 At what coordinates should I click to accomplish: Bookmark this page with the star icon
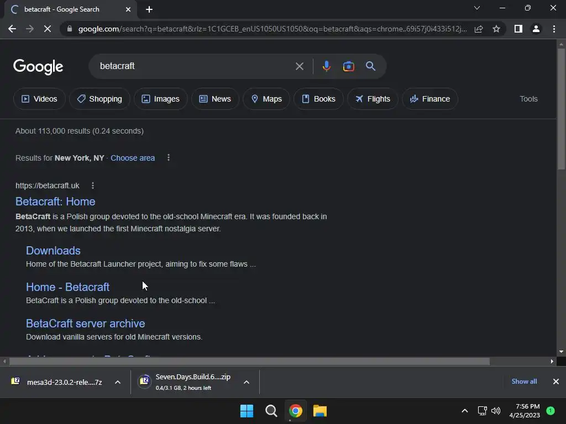tap(496, 29)
